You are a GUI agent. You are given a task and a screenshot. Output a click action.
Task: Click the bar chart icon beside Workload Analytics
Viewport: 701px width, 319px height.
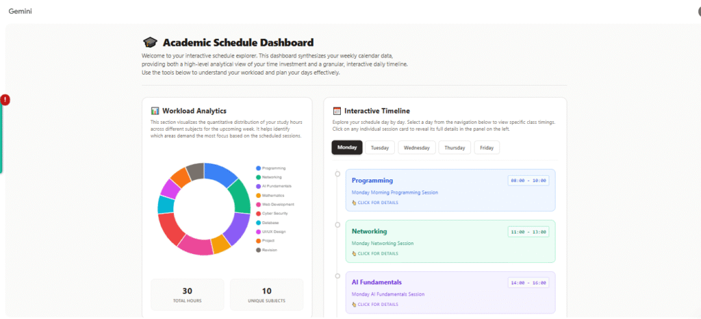[155, 111]
